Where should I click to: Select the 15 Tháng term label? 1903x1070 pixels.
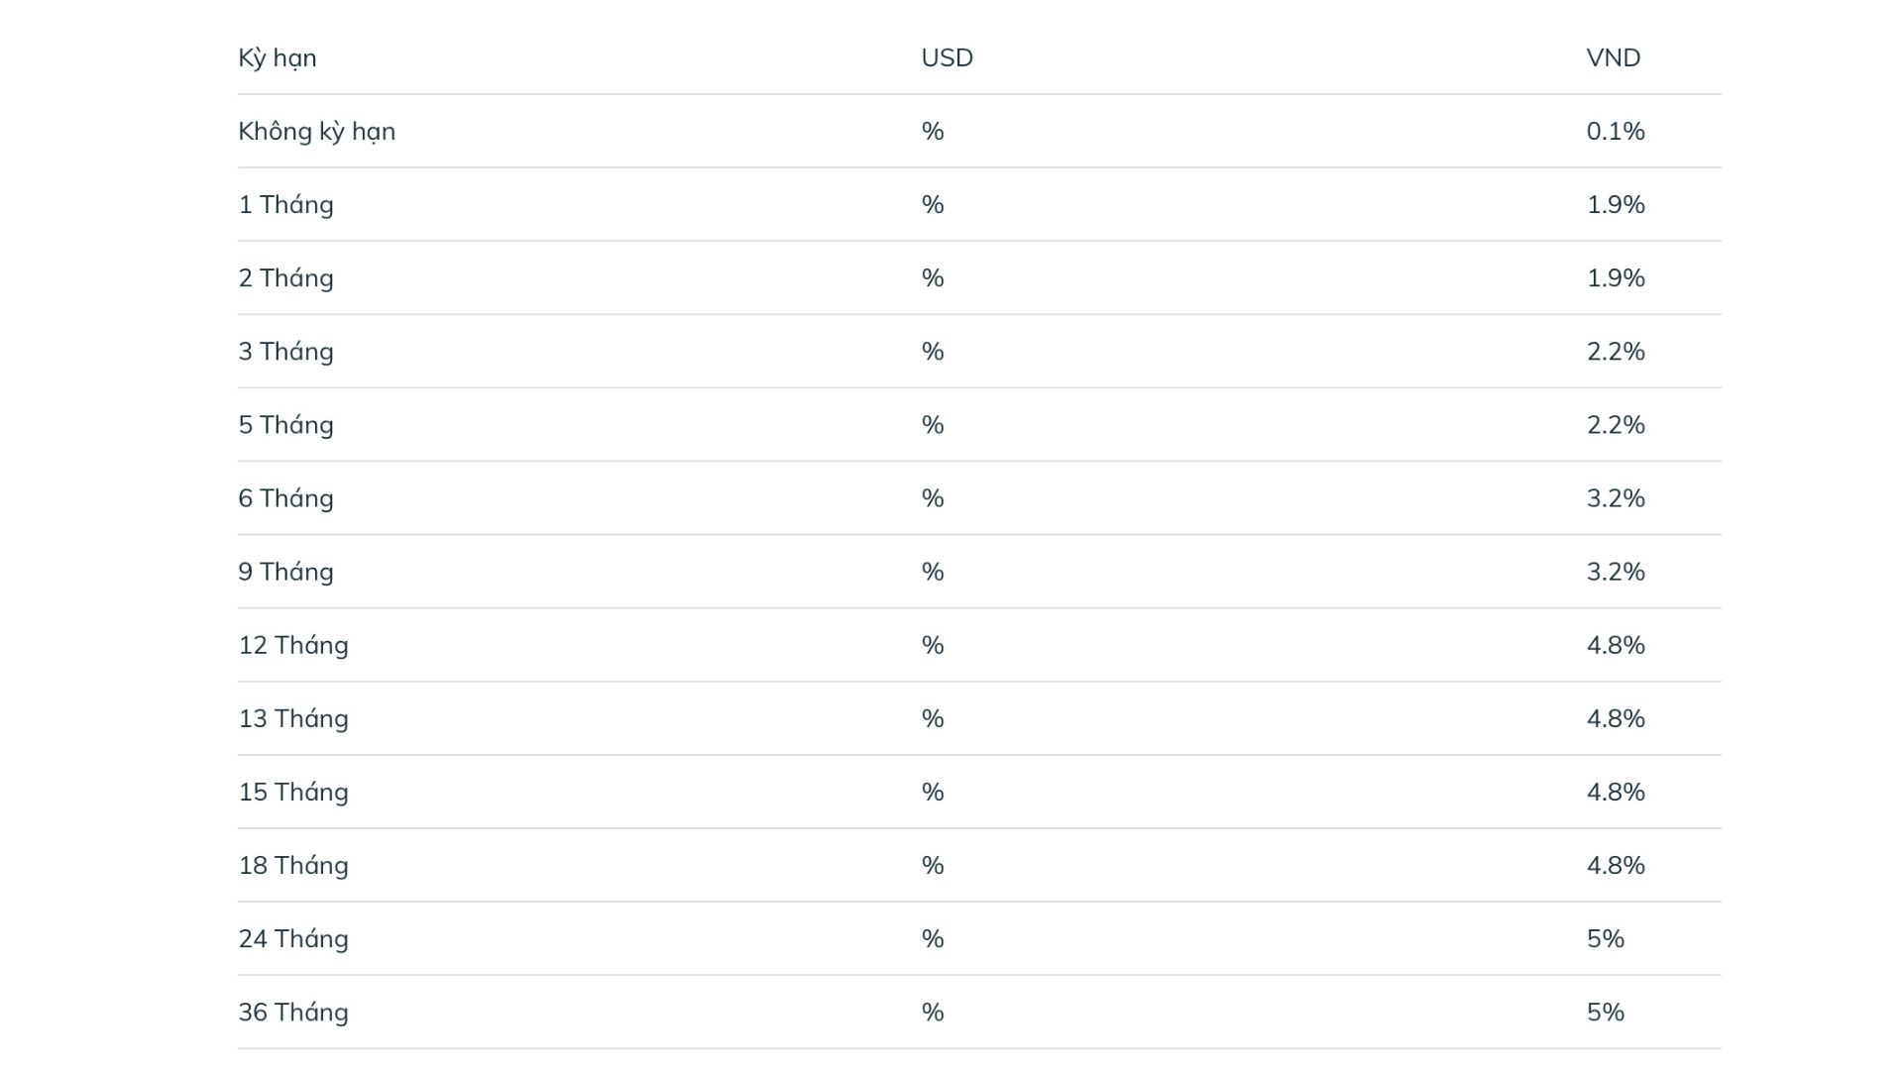pos(293,792)
